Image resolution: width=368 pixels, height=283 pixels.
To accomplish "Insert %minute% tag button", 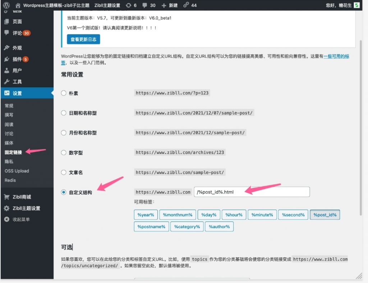I will [262, 215].
